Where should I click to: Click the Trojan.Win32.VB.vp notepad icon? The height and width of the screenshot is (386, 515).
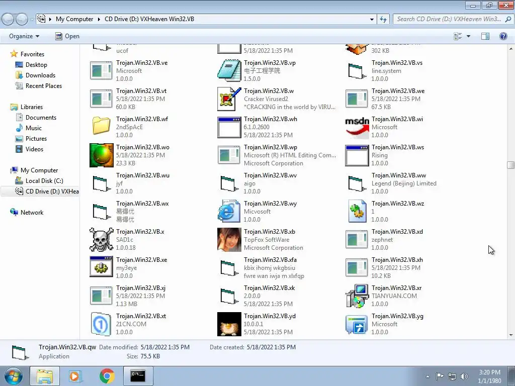[x=229, y=70]
